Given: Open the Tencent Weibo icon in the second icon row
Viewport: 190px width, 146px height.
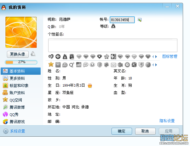Looking at the screenshot, I should [58, 65].
